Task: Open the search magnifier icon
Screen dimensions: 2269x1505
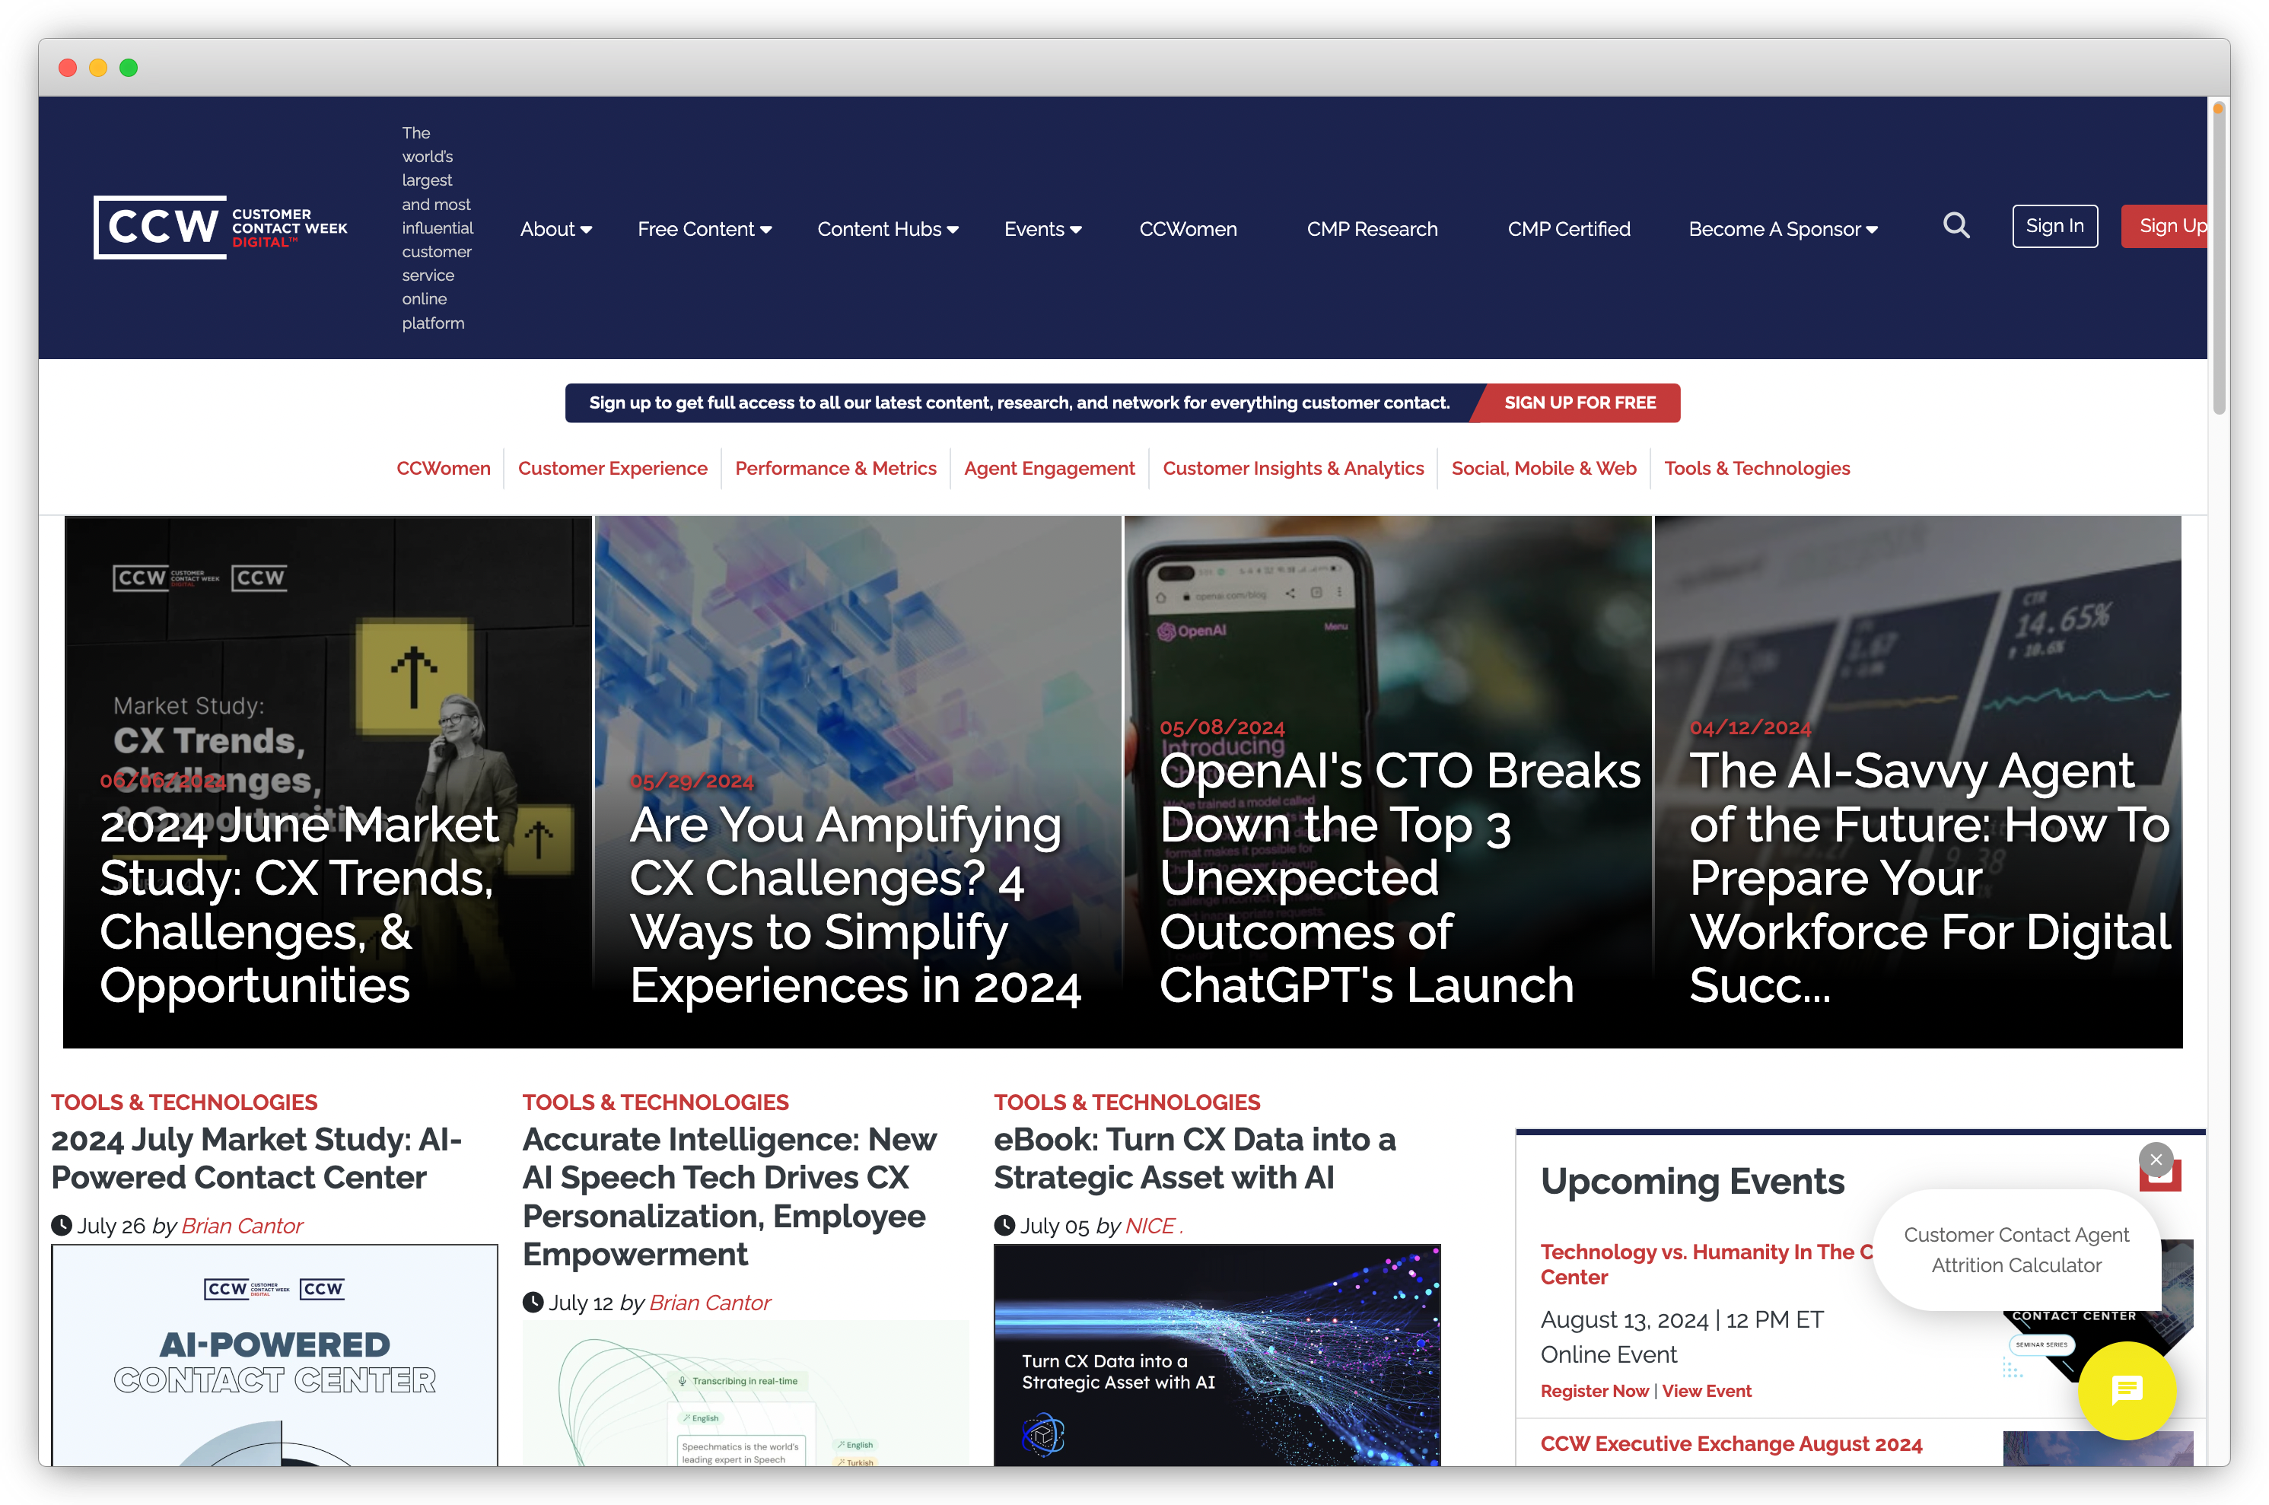Action: click(x=1956, y=227)
